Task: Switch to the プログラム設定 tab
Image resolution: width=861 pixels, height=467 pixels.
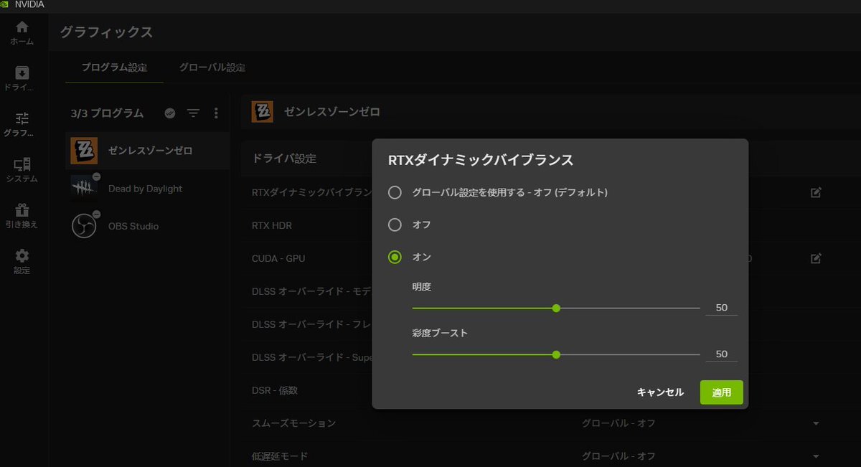Action: [x=114, y=67]
